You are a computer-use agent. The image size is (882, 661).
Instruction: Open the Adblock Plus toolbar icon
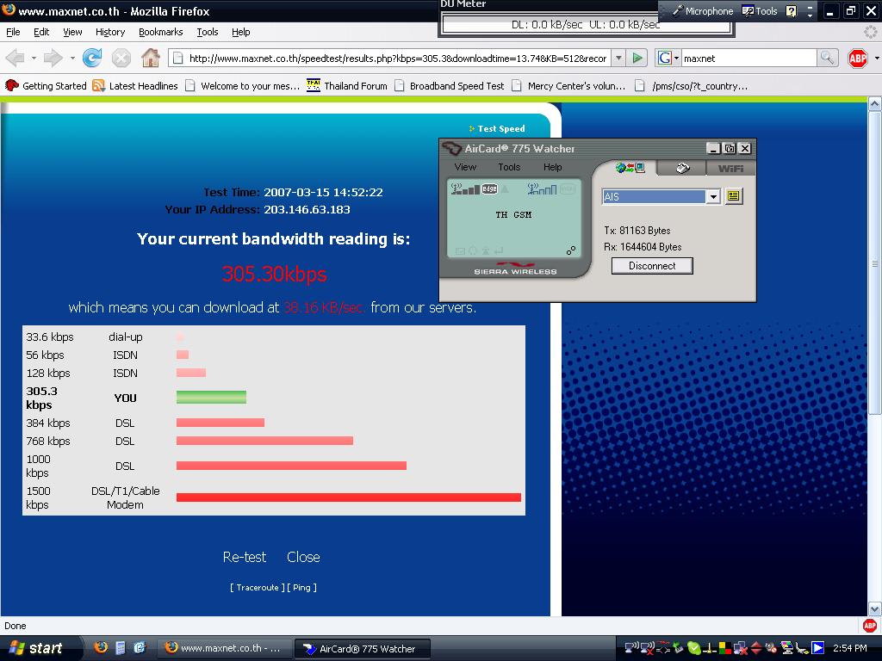(x=858, y=58)
